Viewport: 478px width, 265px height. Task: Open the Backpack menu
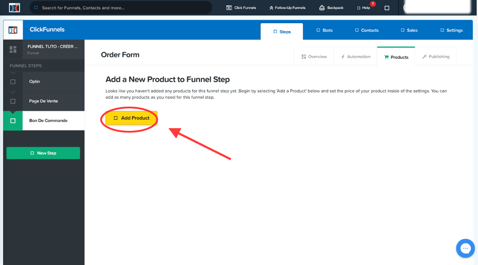331,7
